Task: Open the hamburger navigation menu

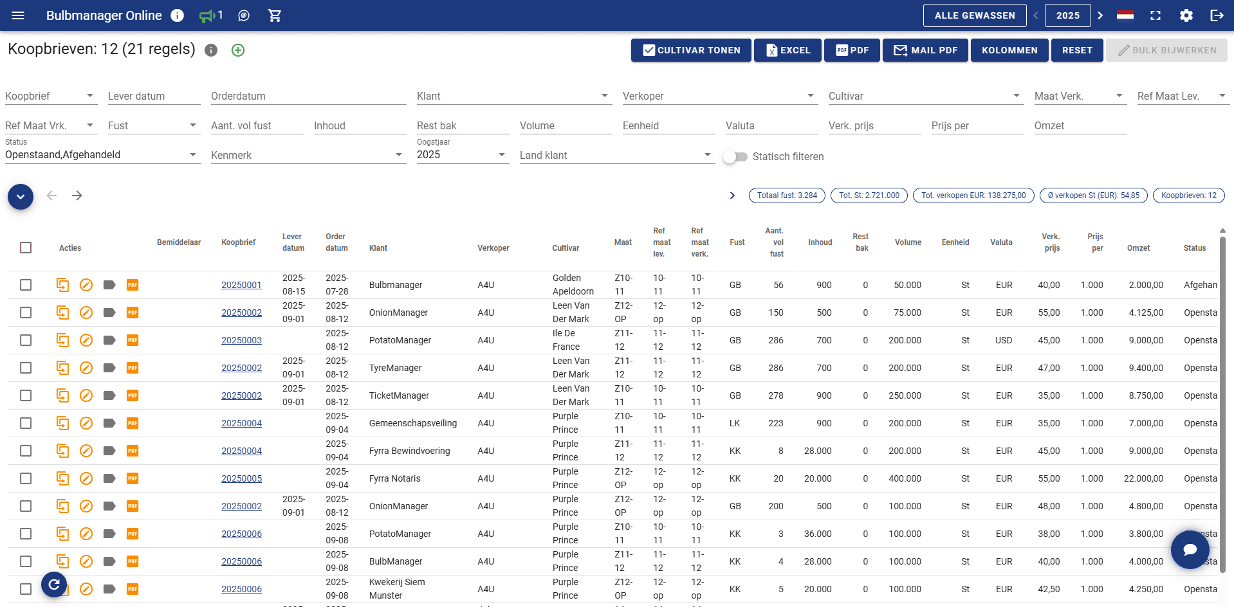Action: coord(18,15)
